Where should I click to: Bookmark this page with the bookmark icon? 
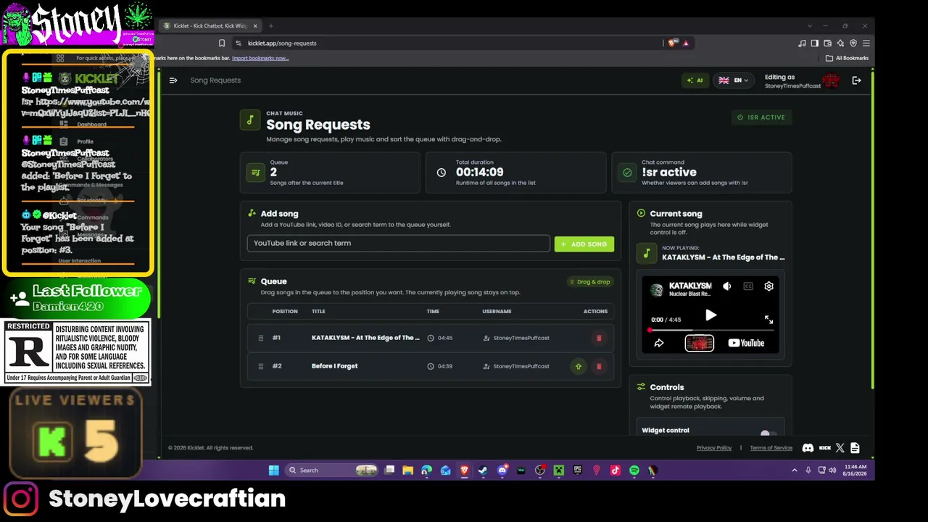click(222, 43)
